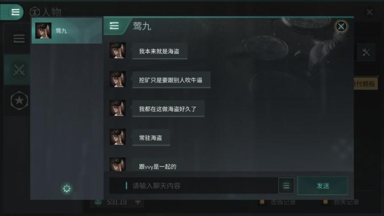Image resolution: width=384 pixels, height=216 pixels.
Task: Close the 人物 panel with top-right X
Action: coord(370,12)
